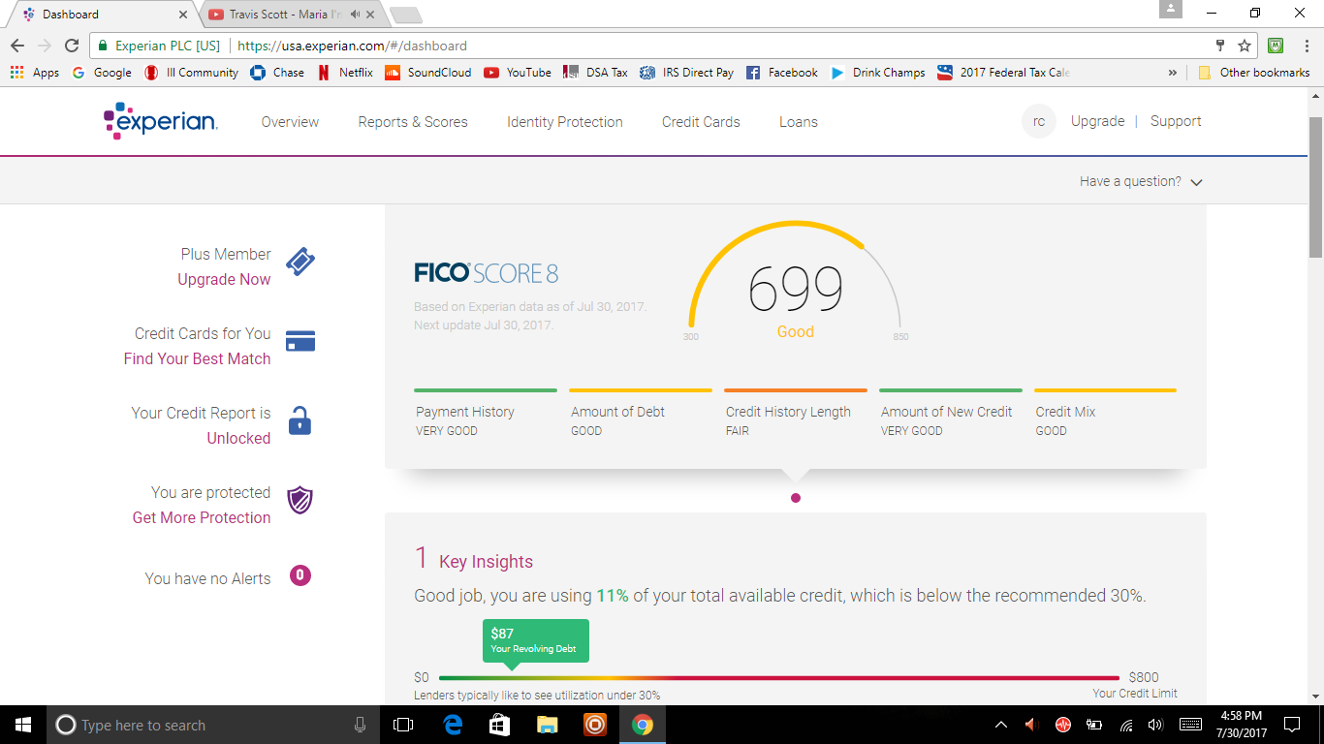The height and width of the screenshot is (744, 1324).
Task: Select the Credit History Length score factor
Action: pyautogui.click(x=796, y=414)
